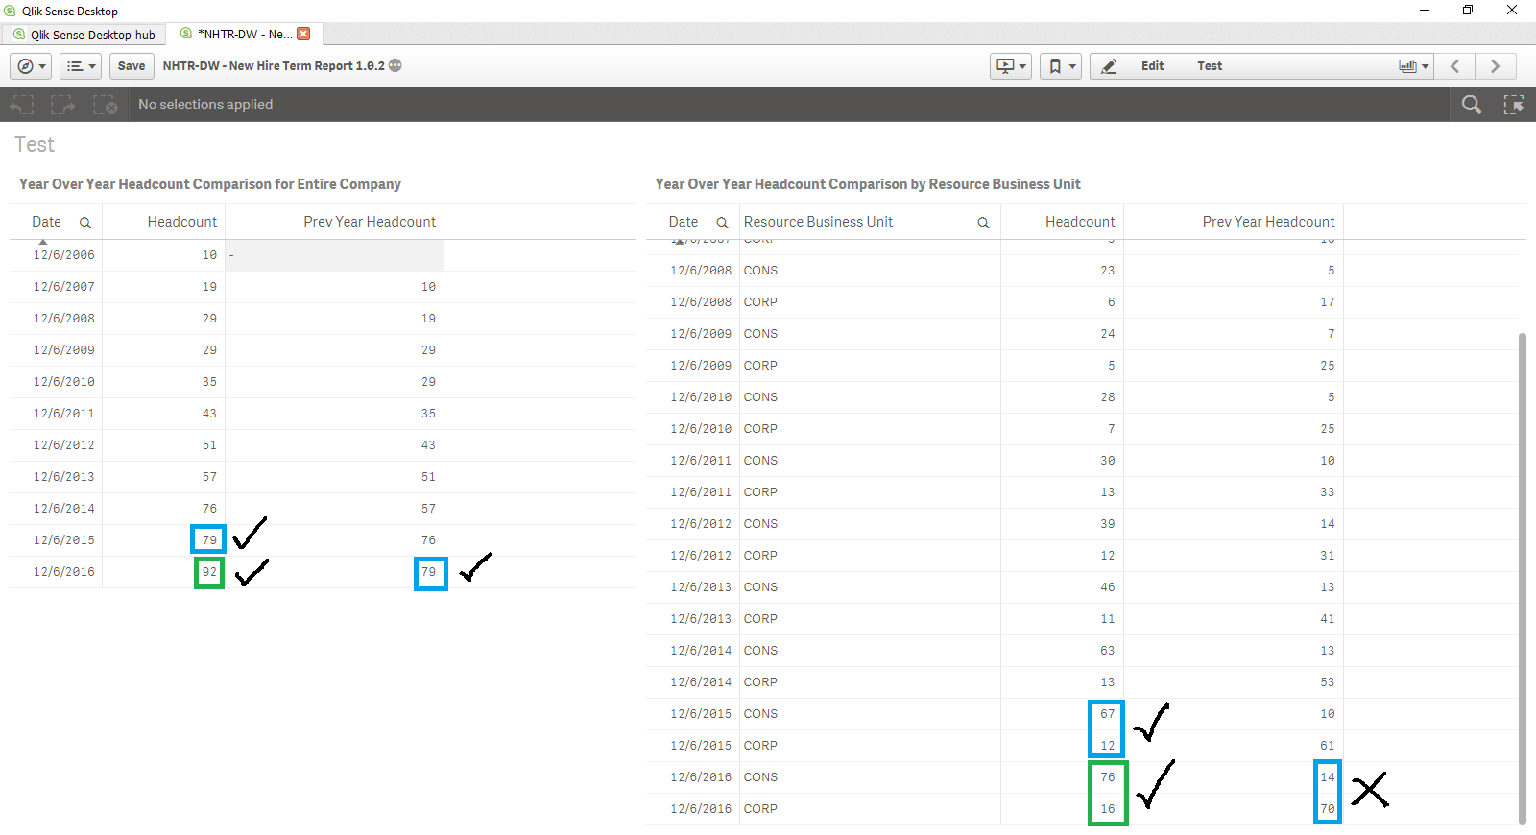
Task: Click headcount 39 for 12/6/2012 CONS
Action: click(x=1108, y=524)
